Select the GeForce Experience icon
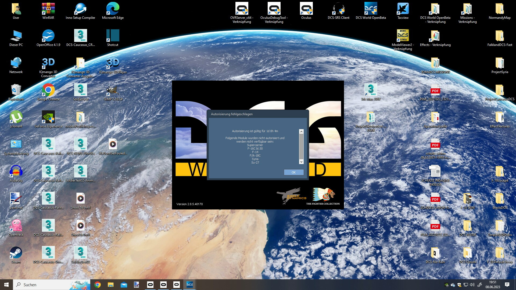The image size is (516, 290). pyautogui.click(x=48, y=119)
